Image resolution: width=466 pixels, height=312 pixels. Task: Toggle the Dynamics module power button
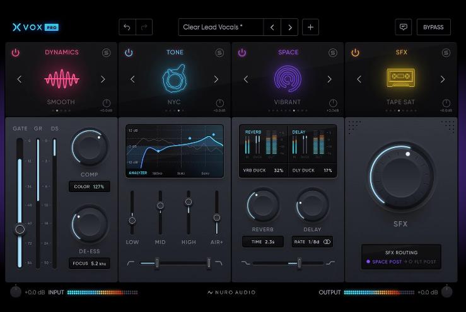click(x=16, y=53)
